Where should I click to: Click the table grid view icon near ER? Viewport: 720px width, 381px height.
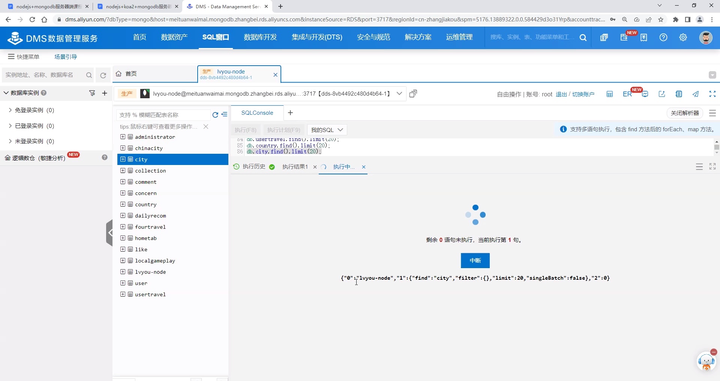coord(609,94)
